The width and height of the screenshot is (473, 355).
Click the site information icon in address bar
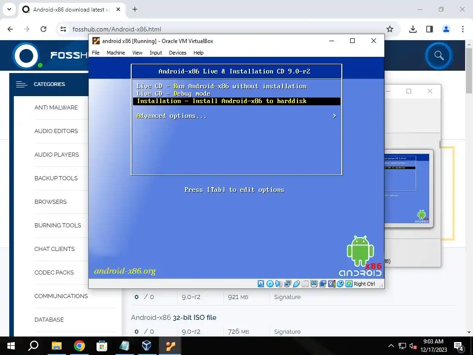[63, 29]
